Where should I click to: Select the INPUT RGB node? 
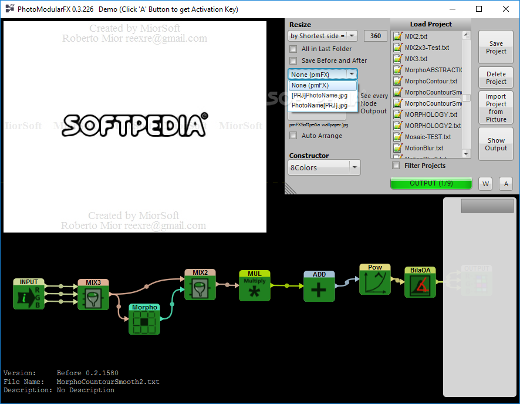pyautogui.click(x=29, y=294)
